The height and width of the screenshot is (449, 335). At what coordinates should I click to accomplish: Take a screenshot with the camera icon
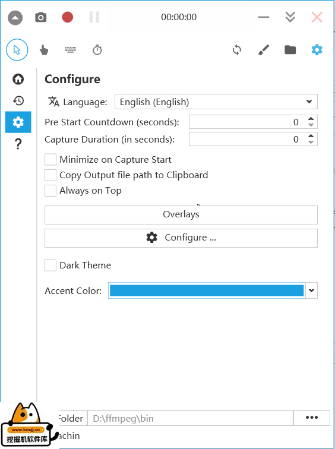[40, 17]
